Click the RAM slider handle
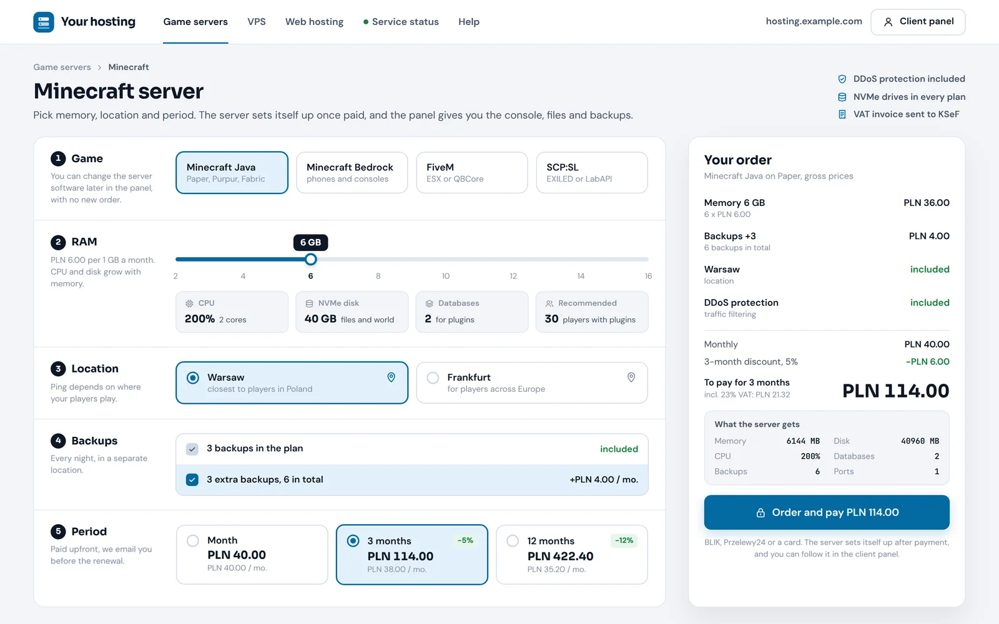The image size is (999, 624). (310, 259)
